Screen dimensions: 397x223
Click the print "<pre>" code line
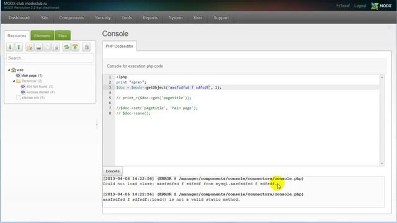[x=131, y=82]
